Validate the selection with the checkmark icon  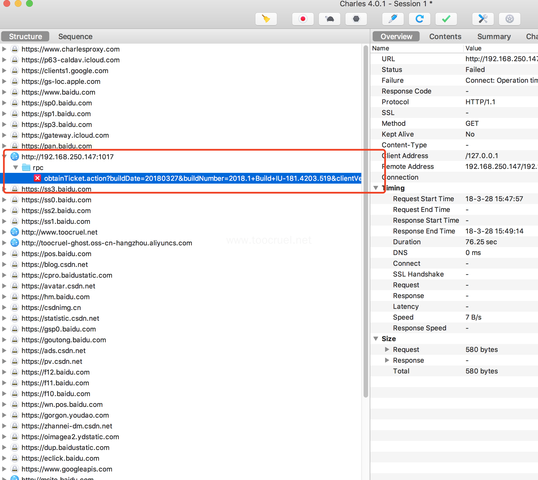(x=446, y=19)
